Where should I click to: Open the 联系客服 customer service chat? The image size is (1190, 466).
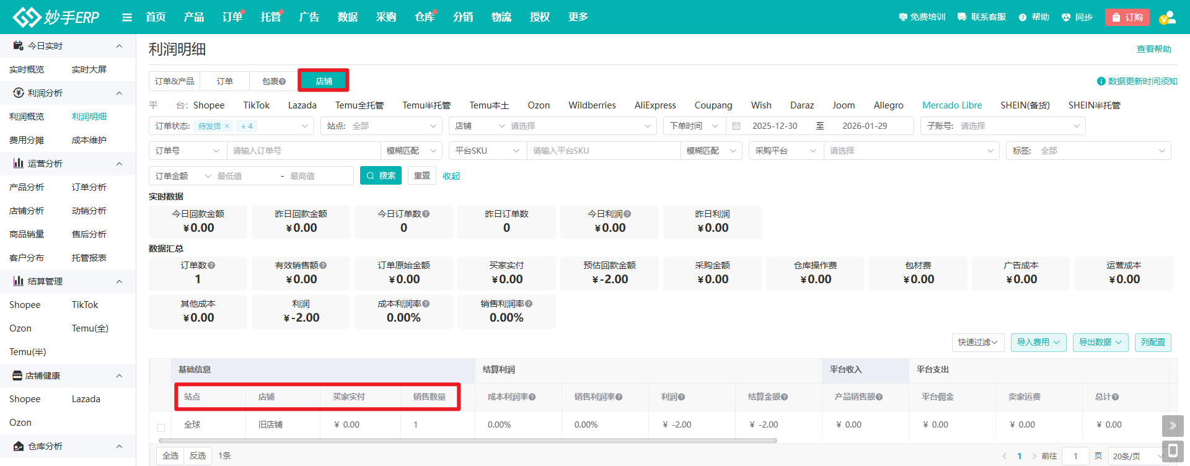click(982, 17)
